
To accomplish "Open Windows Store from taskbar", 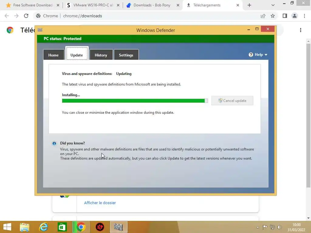I will [62, 227].
